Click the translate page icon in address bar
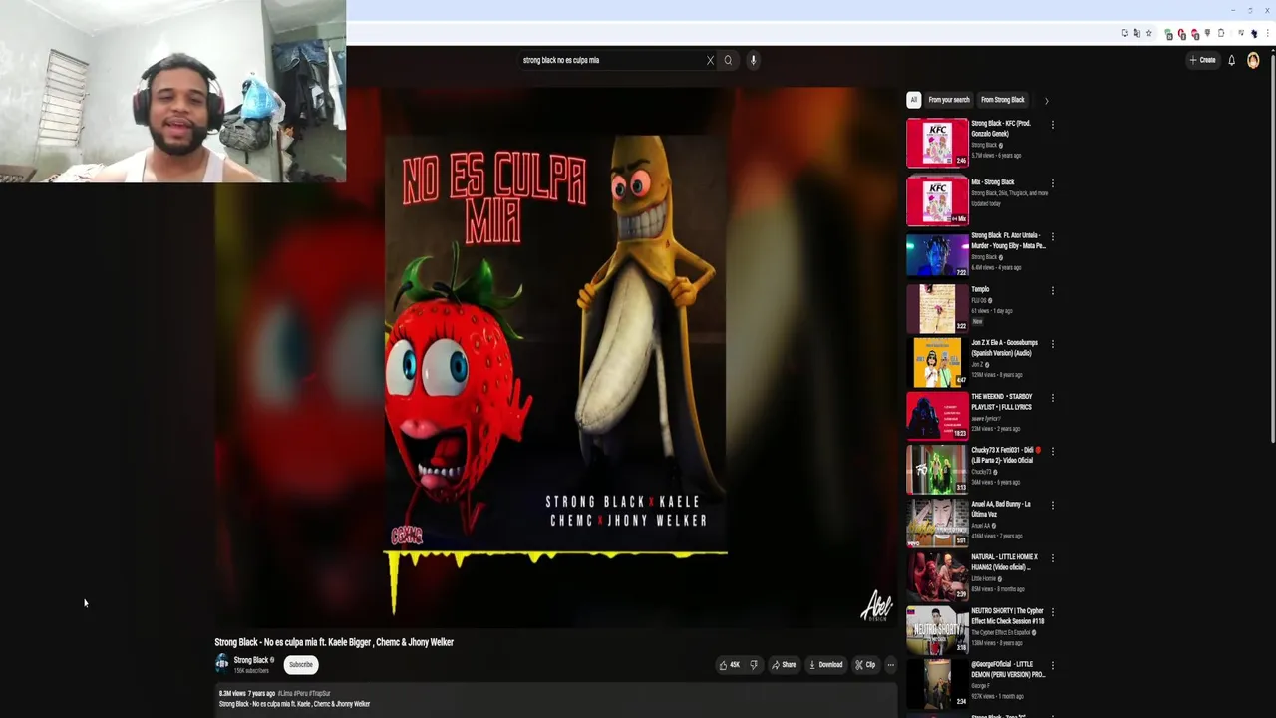 click(x=1136, y=33)
